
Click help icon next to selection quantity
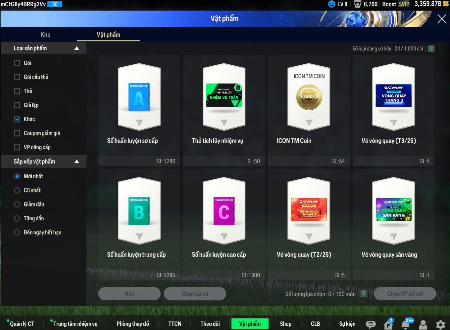364,294
